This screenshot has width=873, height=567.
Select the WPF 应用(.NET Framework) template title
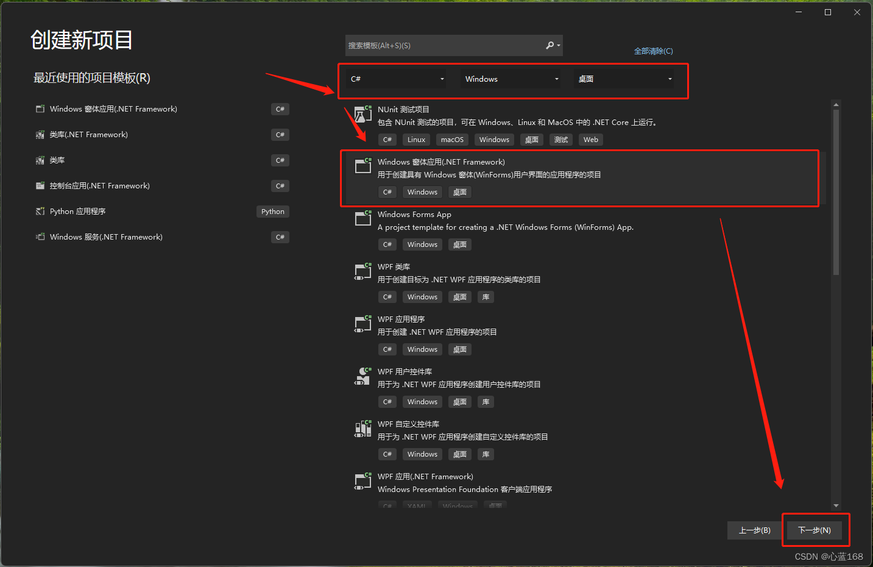(425, 477)
